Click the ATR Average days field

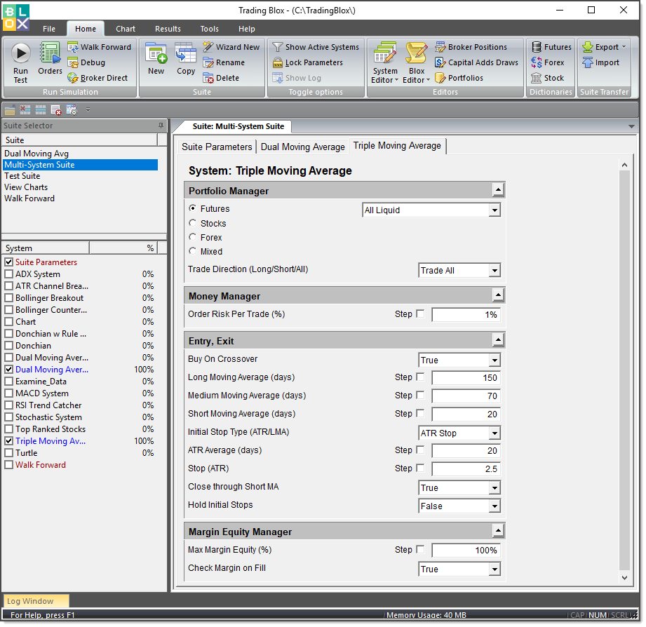(x=466, y=451)
